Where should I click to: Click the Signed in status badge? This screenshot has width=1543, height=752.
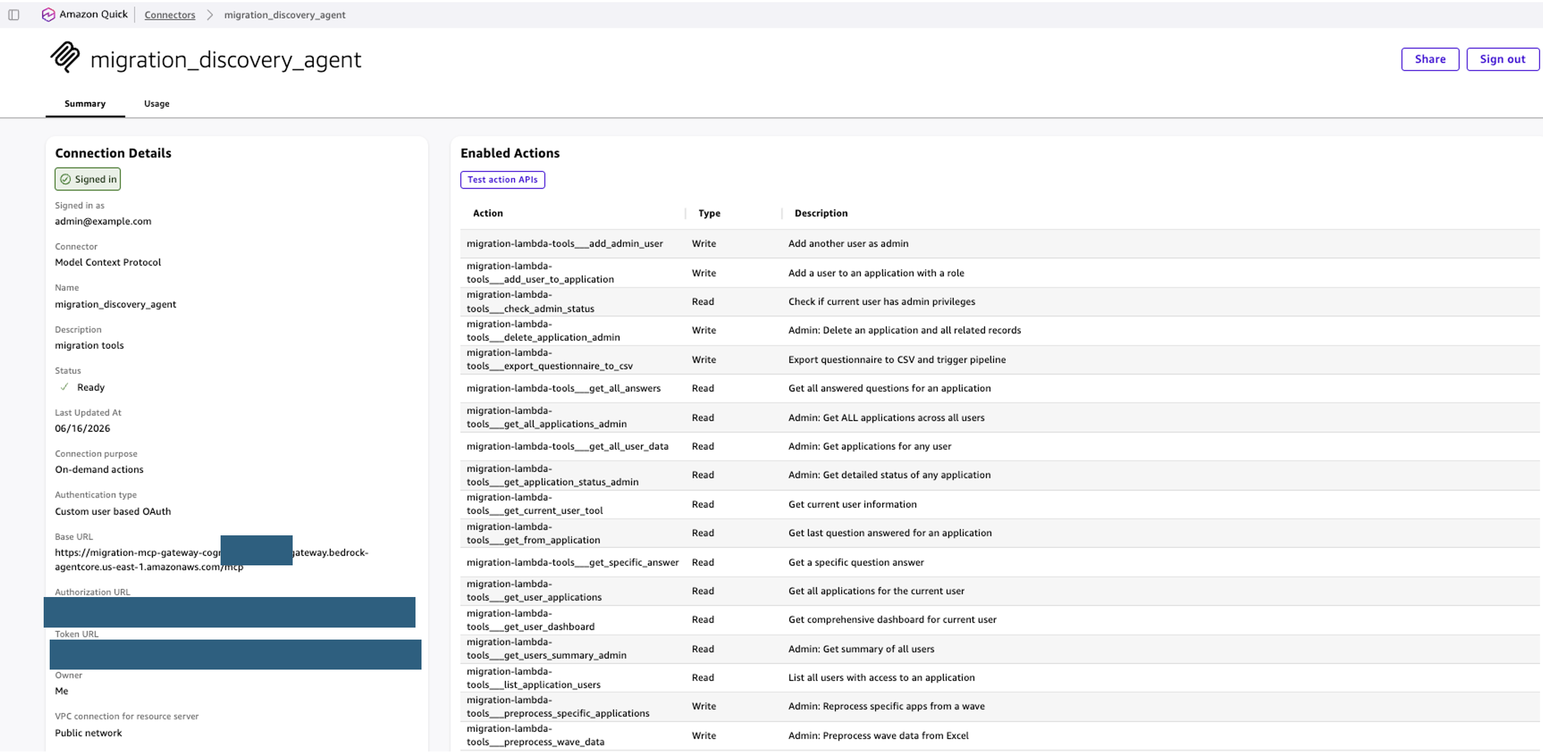point(87,179)
